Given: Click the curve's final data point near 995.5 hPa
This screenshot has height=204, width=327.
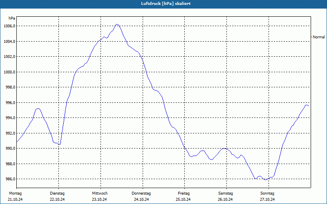Looking at the screenshot, I should (309, 106).
